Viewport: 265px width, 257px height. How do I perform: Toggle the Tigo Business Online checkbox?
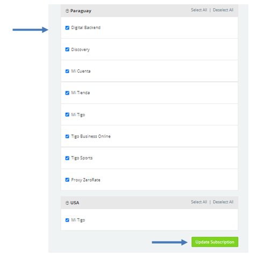pyautogui.click(x=67, y=137)
